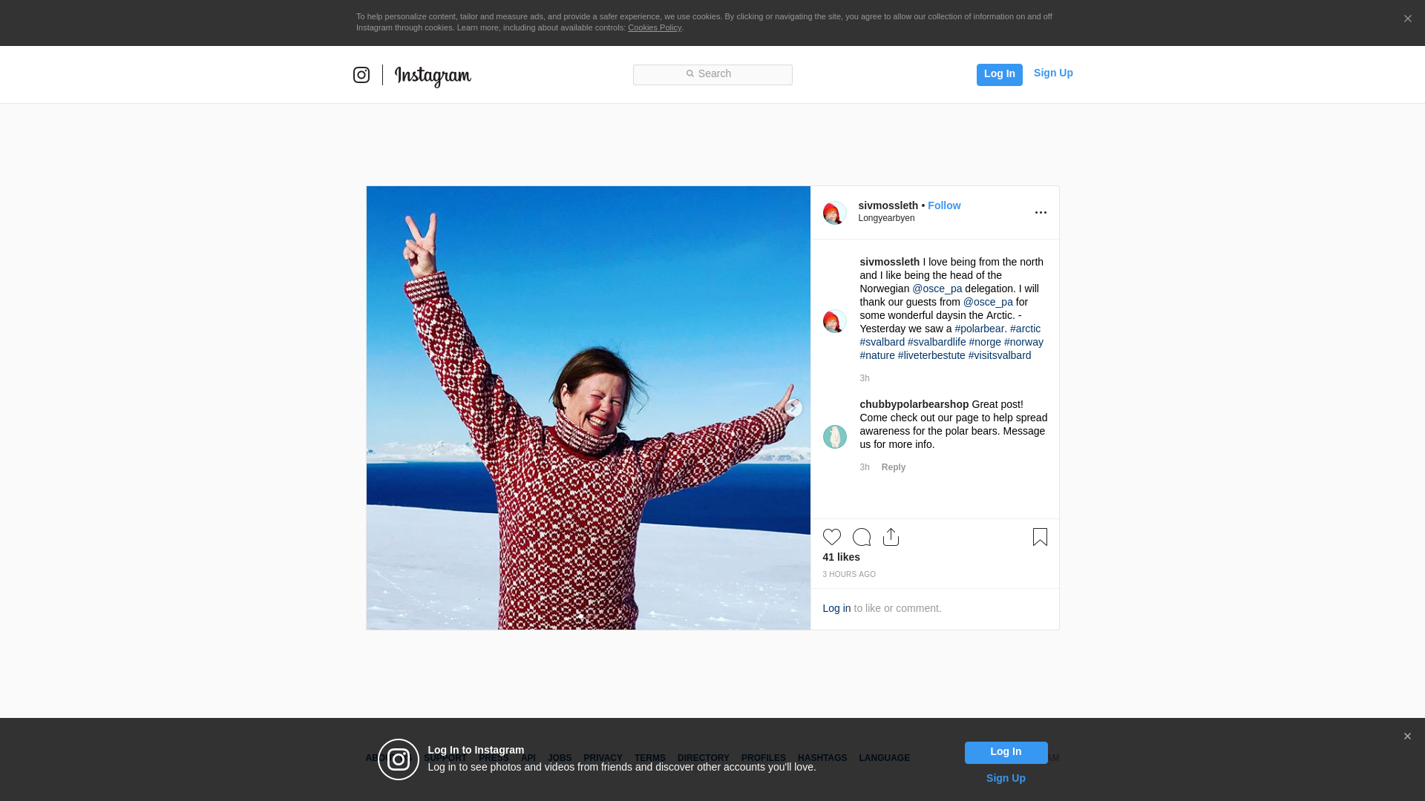Open the Longyearbyen location link
Screen dimensions: 1425x801
click(886, 218)
